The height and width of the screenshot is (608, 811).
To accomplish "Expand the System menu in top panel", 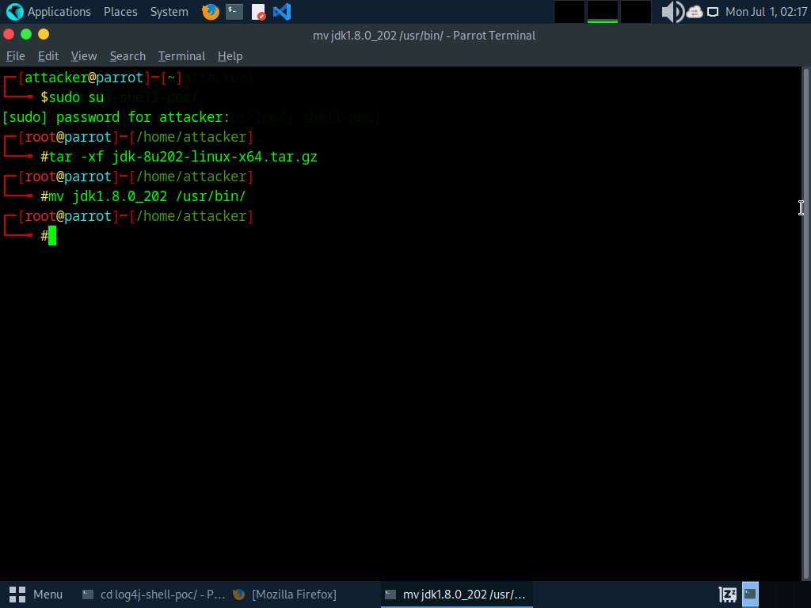I will coord(169,12).
